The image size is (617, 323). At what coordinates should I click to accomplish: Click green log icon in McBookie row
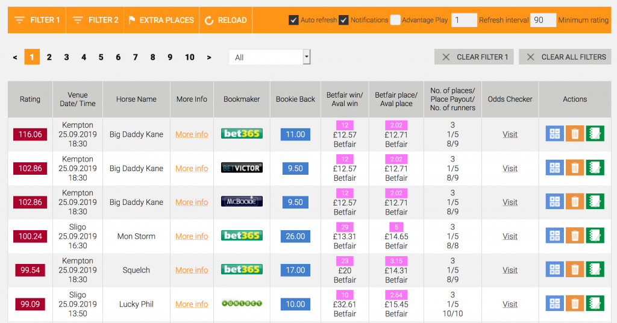[x=595, y=202]
